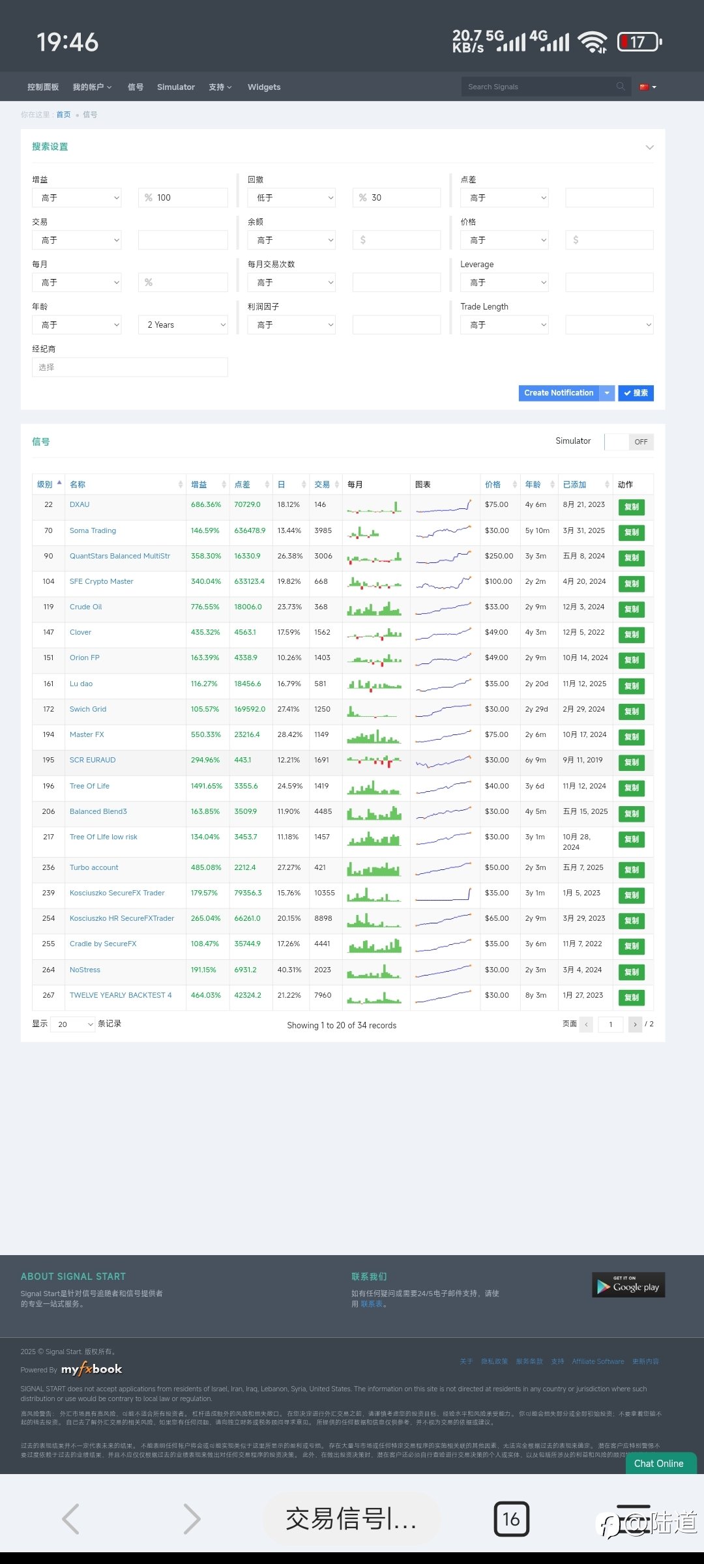Image resolution: width=704 pixels, height=1564 pixels.
Task: Click 复制 button for SCR EURAUD
Action: pyautogui.click(x=632, y=762)
